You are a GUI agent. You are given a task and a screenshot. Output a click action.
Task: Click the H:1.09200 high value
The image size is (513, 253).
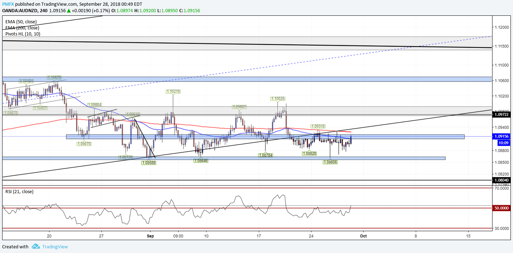point(145,11)
